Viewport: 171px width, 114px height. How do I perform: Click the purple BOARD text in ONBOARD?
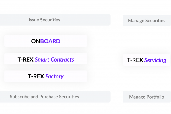click(x=50, y=41)
